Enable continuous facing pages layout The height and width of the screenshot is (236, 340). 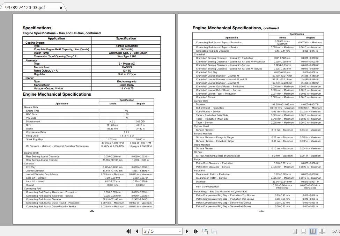[x=322, y=231]
